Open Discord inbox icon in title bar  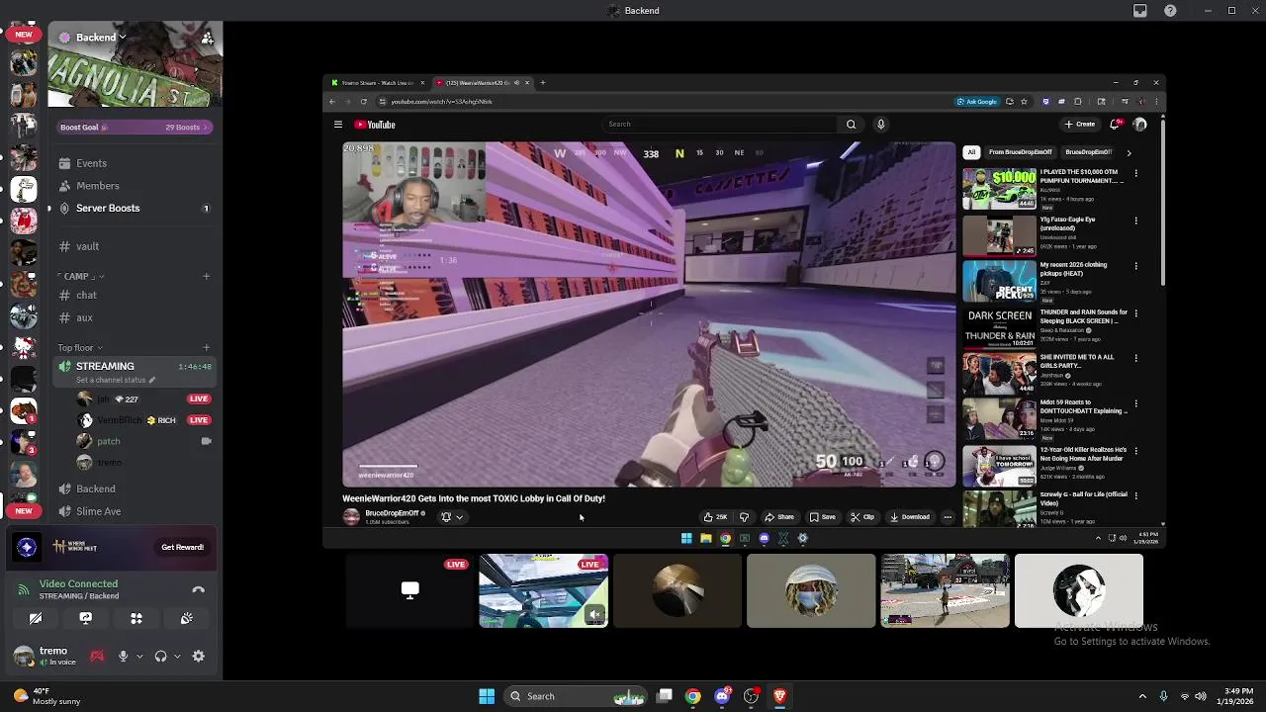pyautogui.click(x=1140, y=11)
